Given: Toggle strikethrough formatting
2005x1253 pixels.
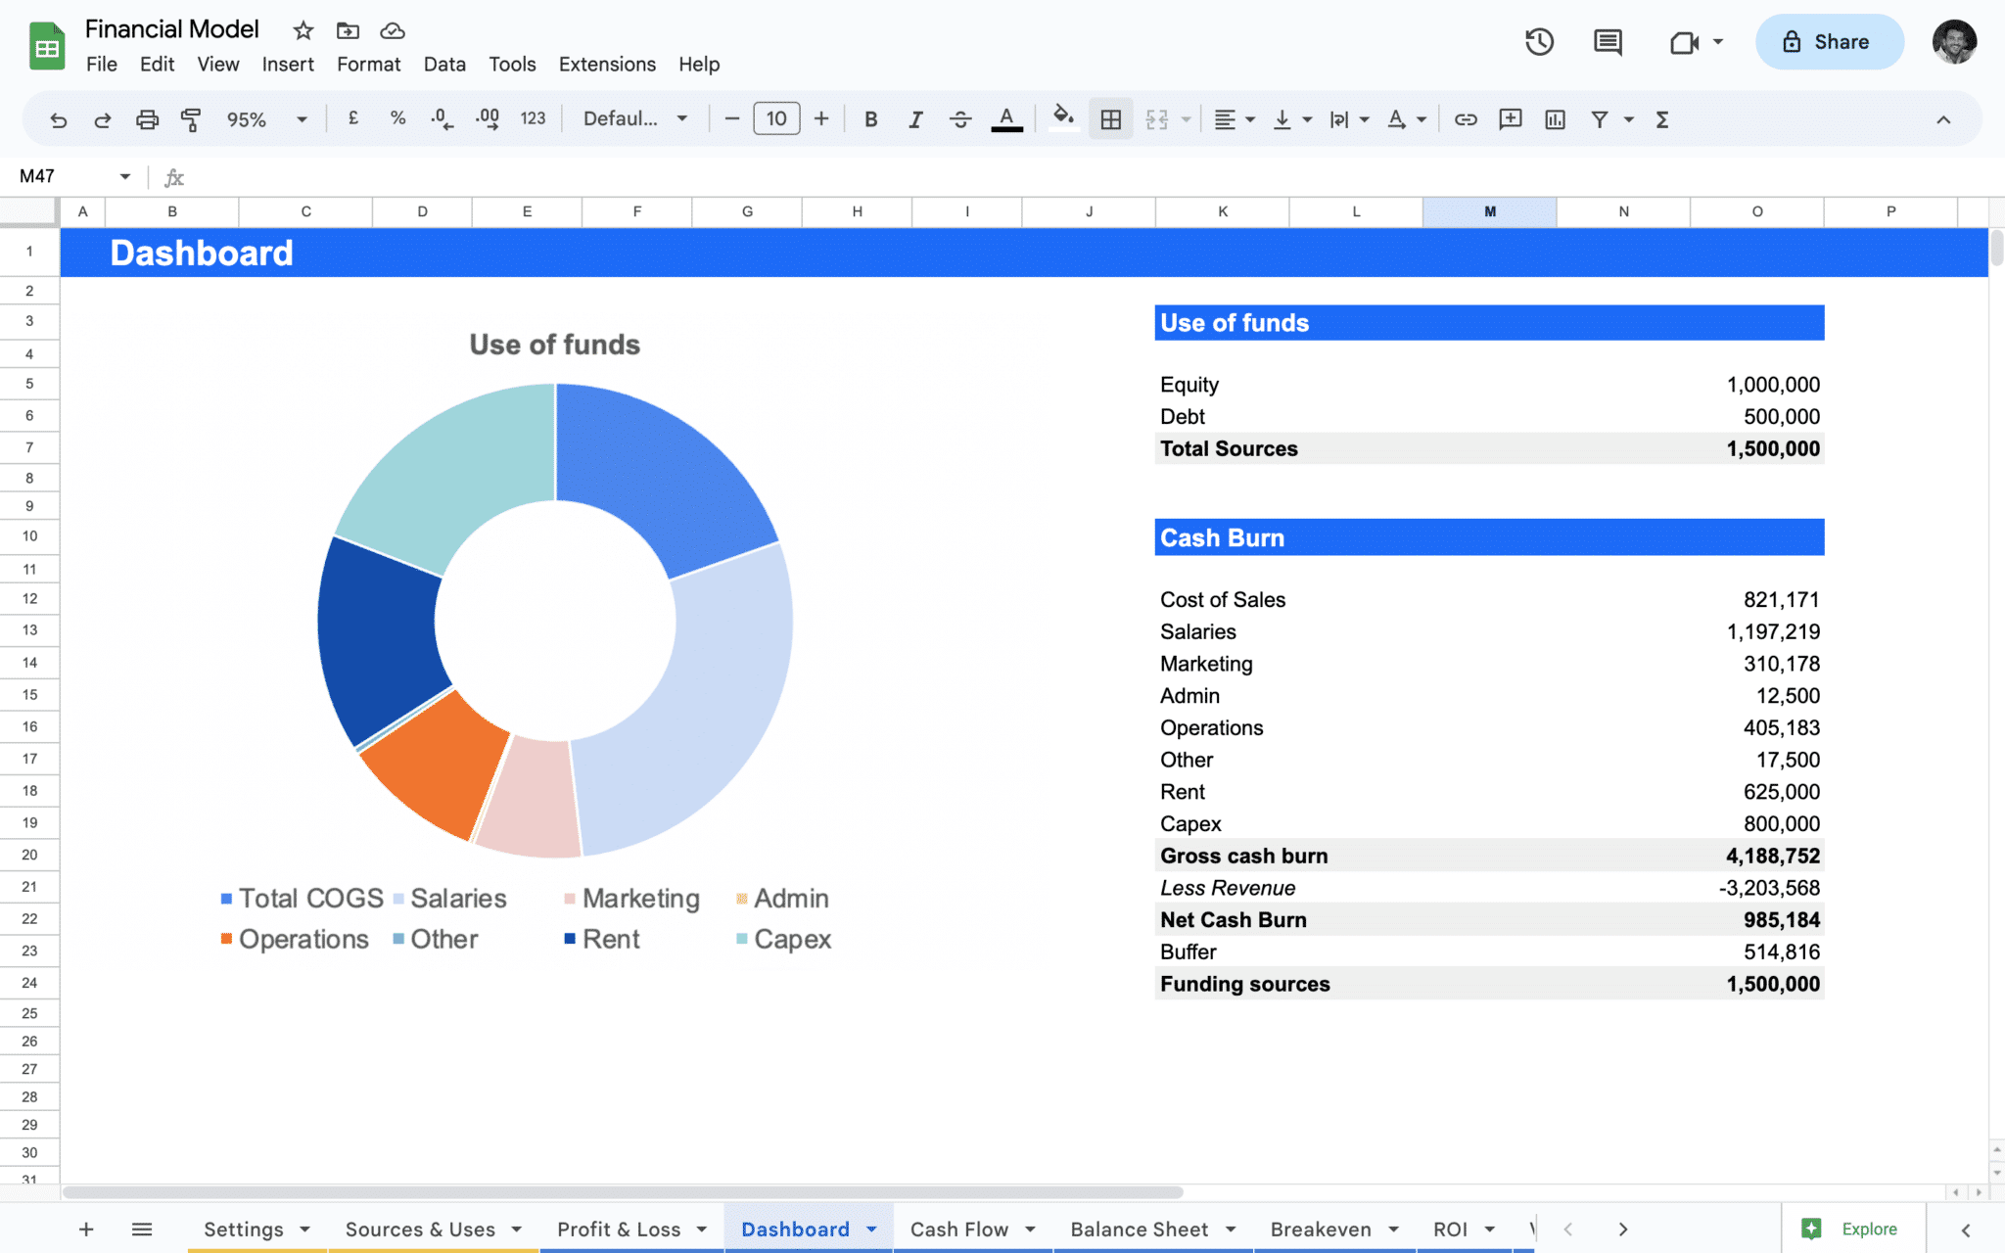Looking at the screenshot, I should pos(960,119).
